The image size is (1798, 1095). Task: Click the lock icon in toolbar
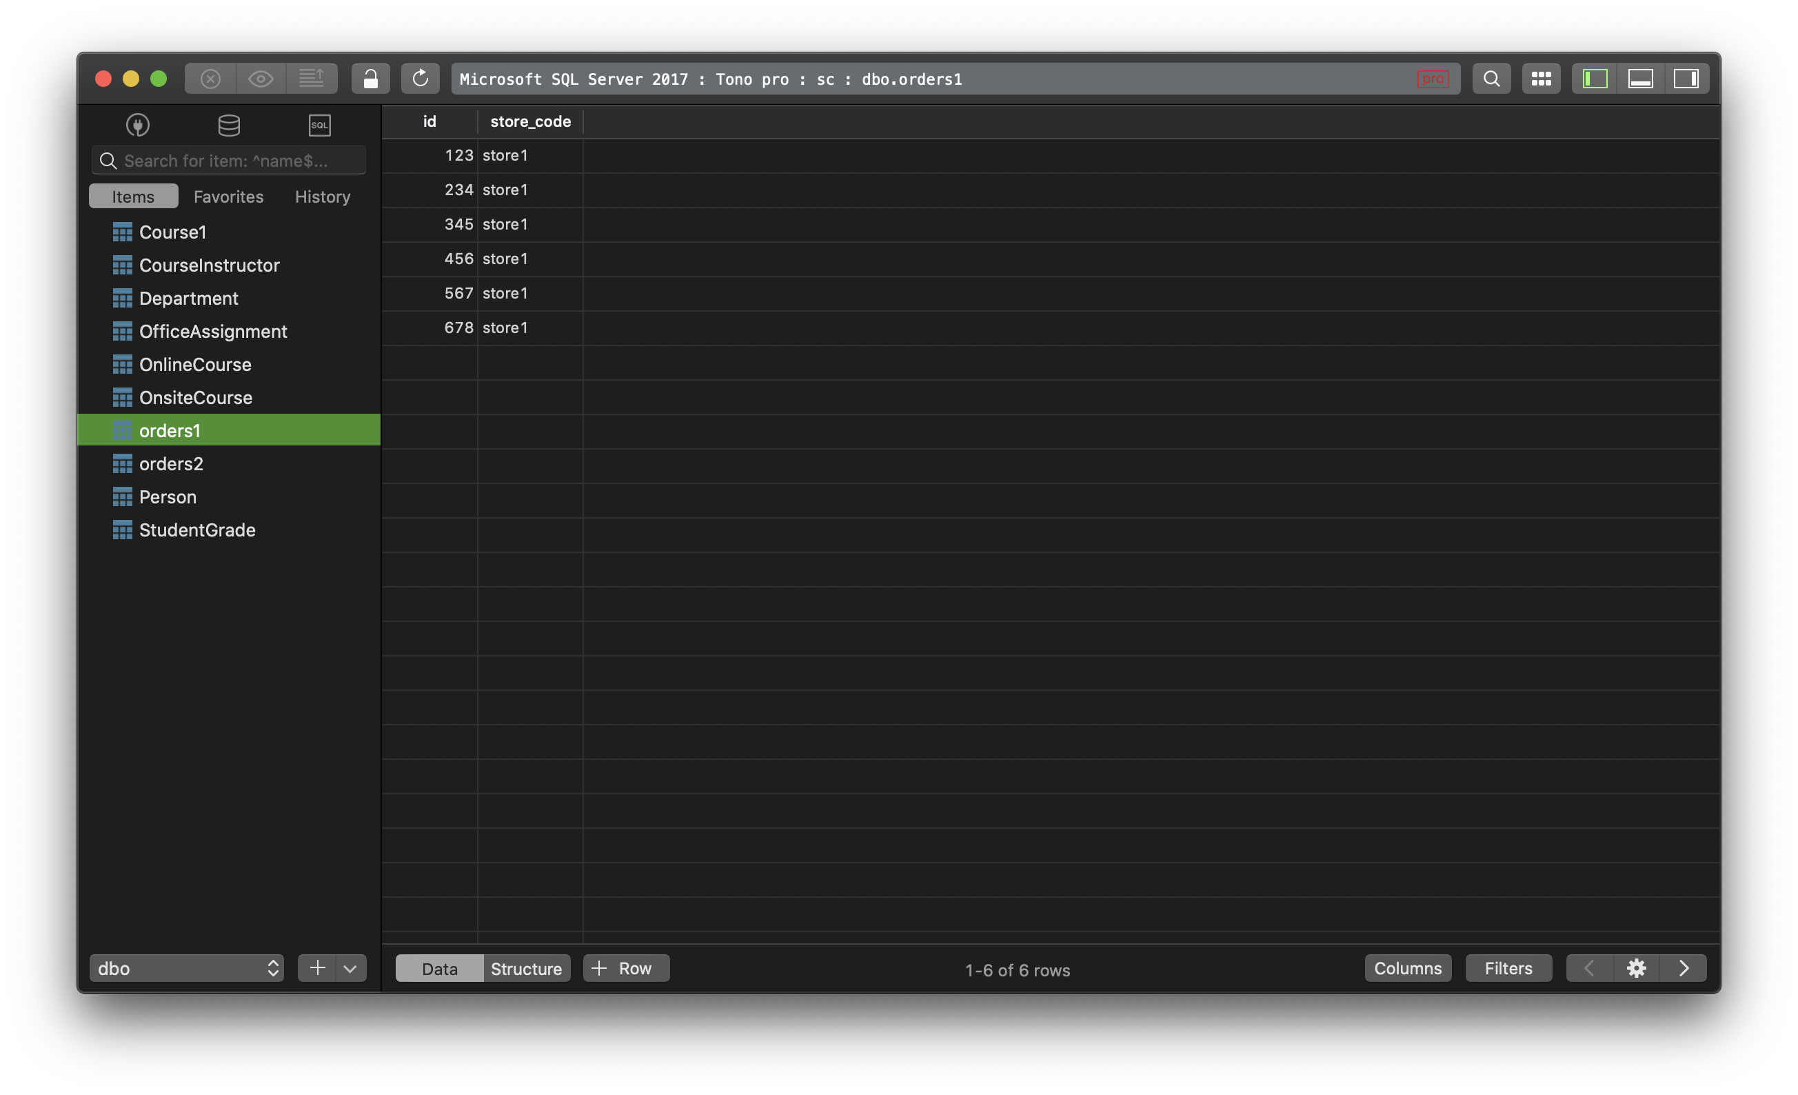click(371, 79)
